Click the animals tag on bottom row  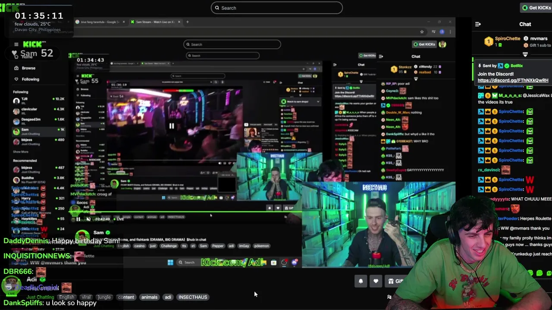(149, 297)
